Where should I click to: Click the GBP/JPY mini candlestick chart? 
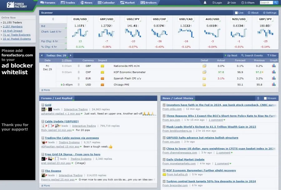click(x=265, y=33)
